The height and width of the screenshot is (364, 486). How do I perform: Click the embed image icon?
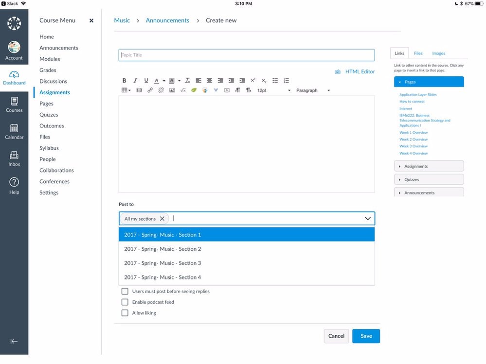[172, 90]
